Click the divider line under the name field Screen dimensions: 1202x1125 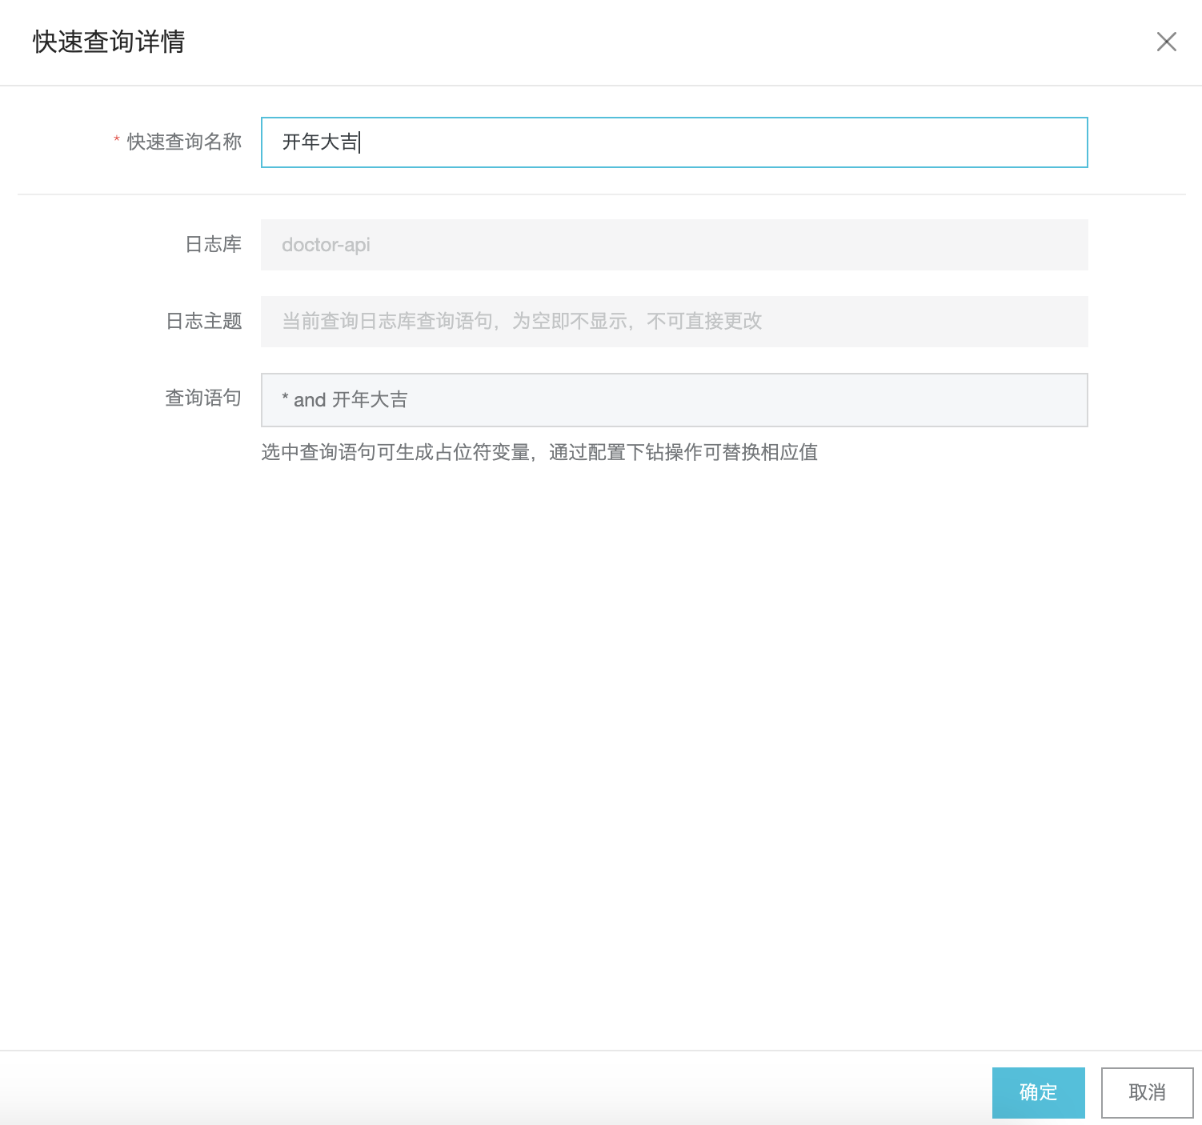pyautogui.click(x=600, y=194)
